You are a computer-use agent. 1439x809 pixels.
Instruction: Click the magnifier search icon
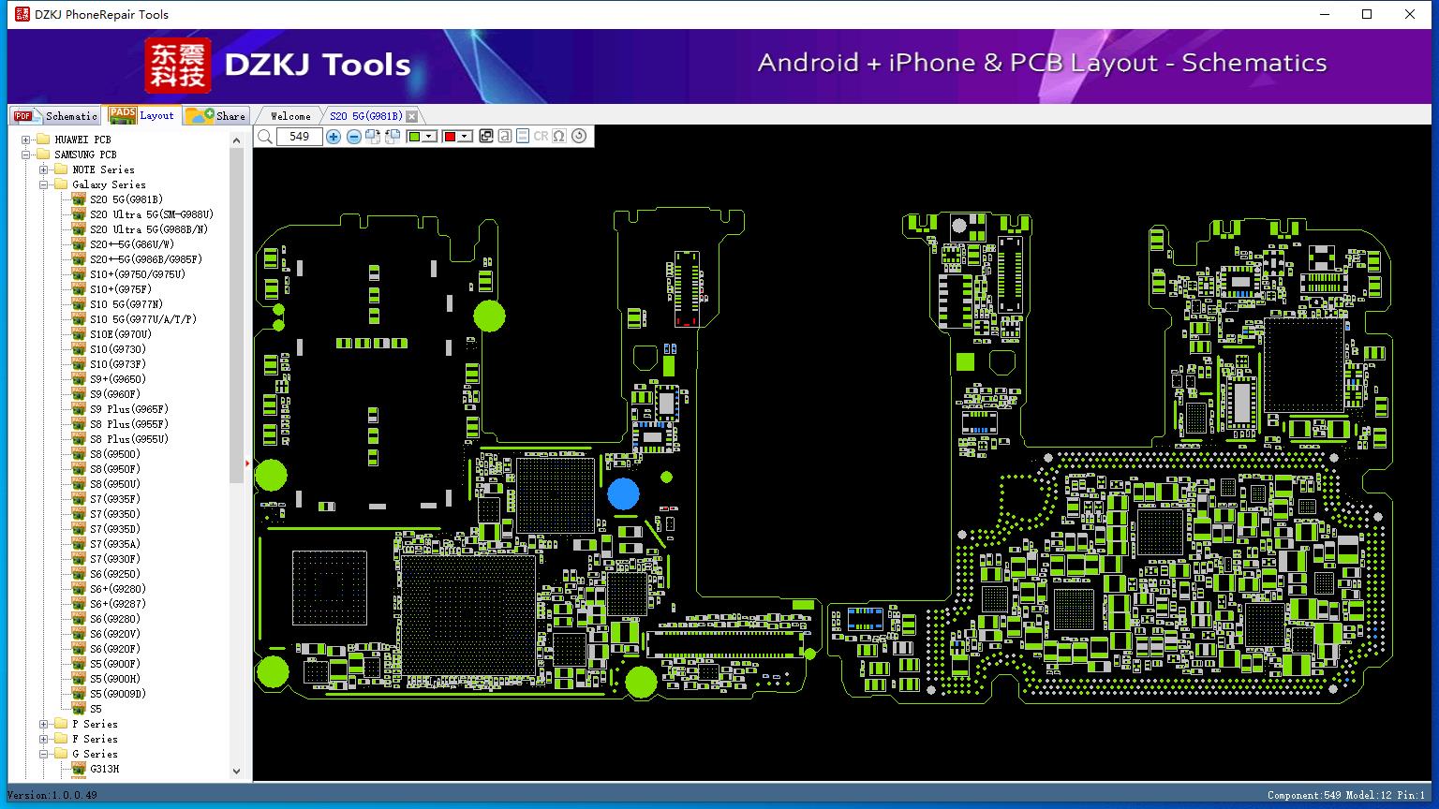[265, 137]
